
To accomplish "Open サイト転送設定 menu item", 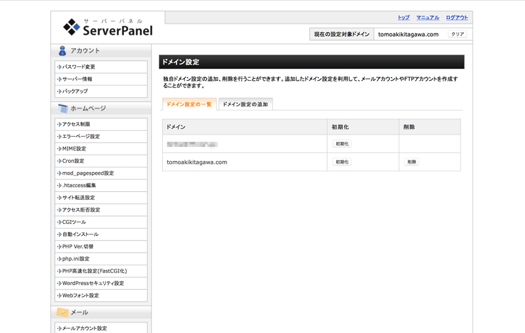I will click(x=101, y=197).
